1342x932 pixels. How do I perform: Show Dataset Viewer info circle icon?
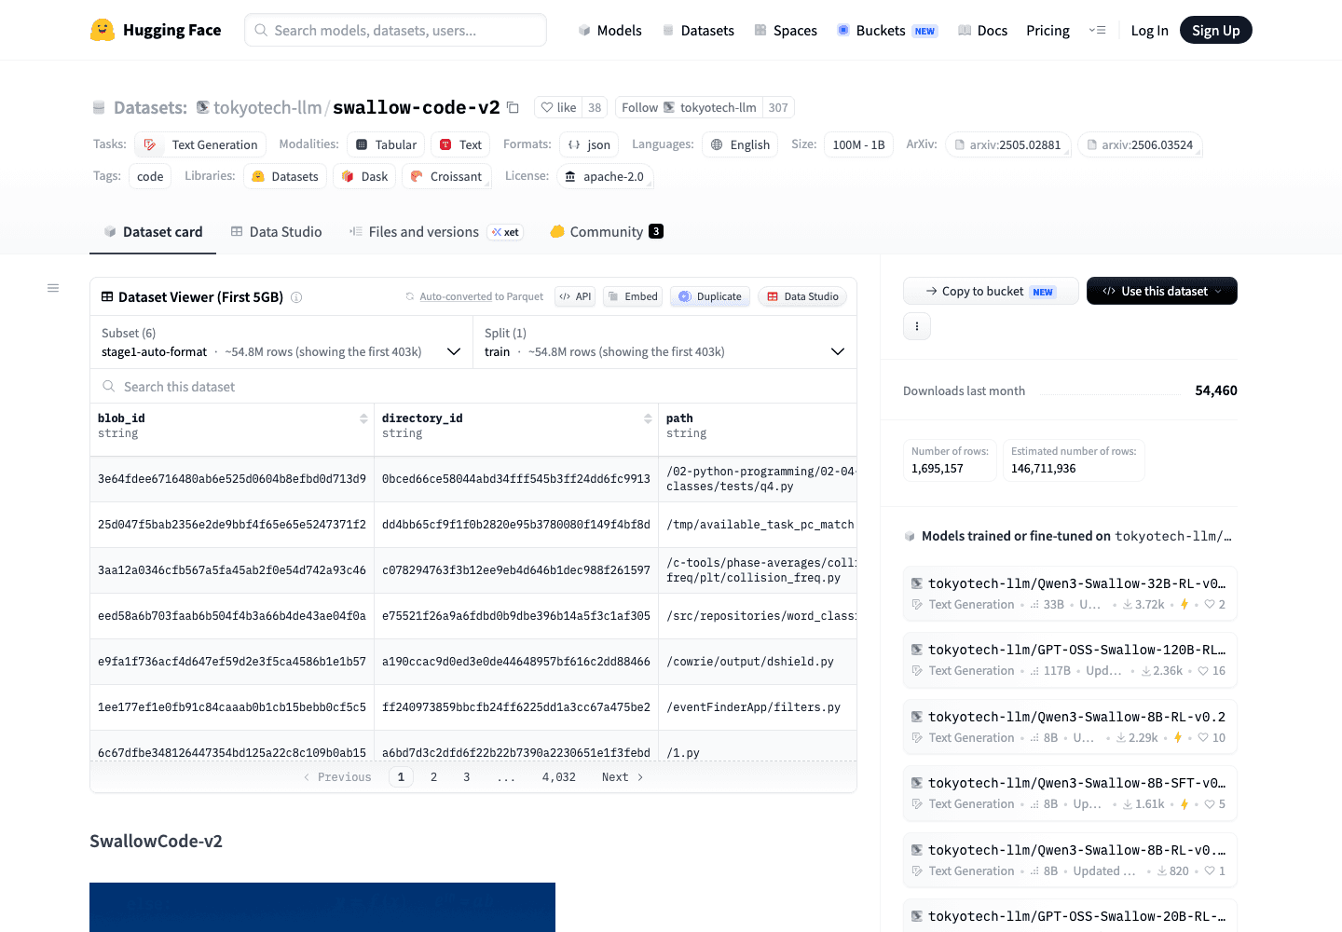pyautogui.click(x=296, y=297)
